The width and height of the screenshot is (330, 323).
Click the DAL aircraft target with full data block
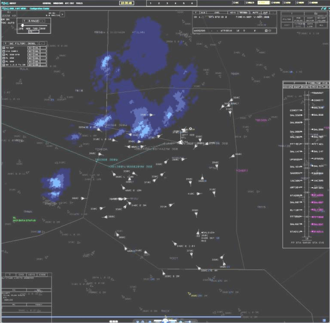click(198, 232)
